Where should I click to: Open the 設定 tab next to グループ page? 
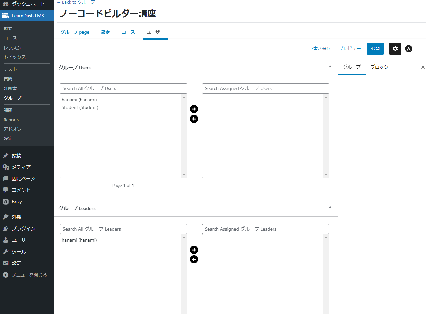coord(105,32)
